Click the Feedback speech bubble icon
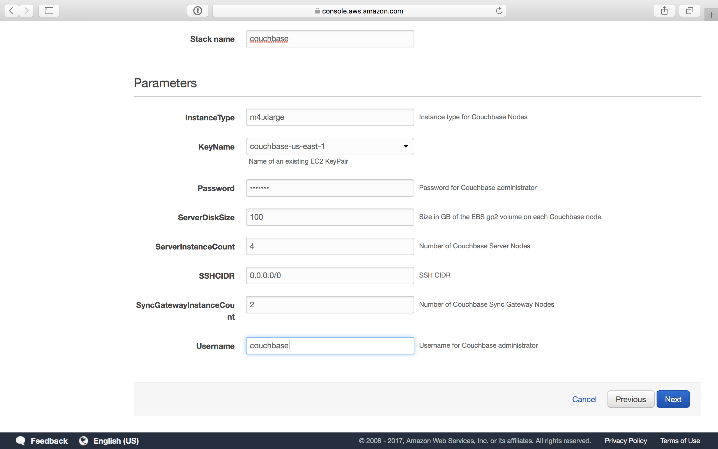Image resolution: width=718 pixels, height=449 pixels. pyautogui.click(x=20, y=441)
